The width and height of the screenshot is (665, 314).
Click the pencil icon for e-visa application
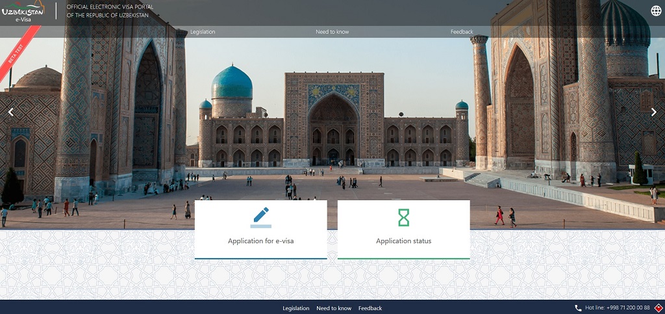click(261, 218)
